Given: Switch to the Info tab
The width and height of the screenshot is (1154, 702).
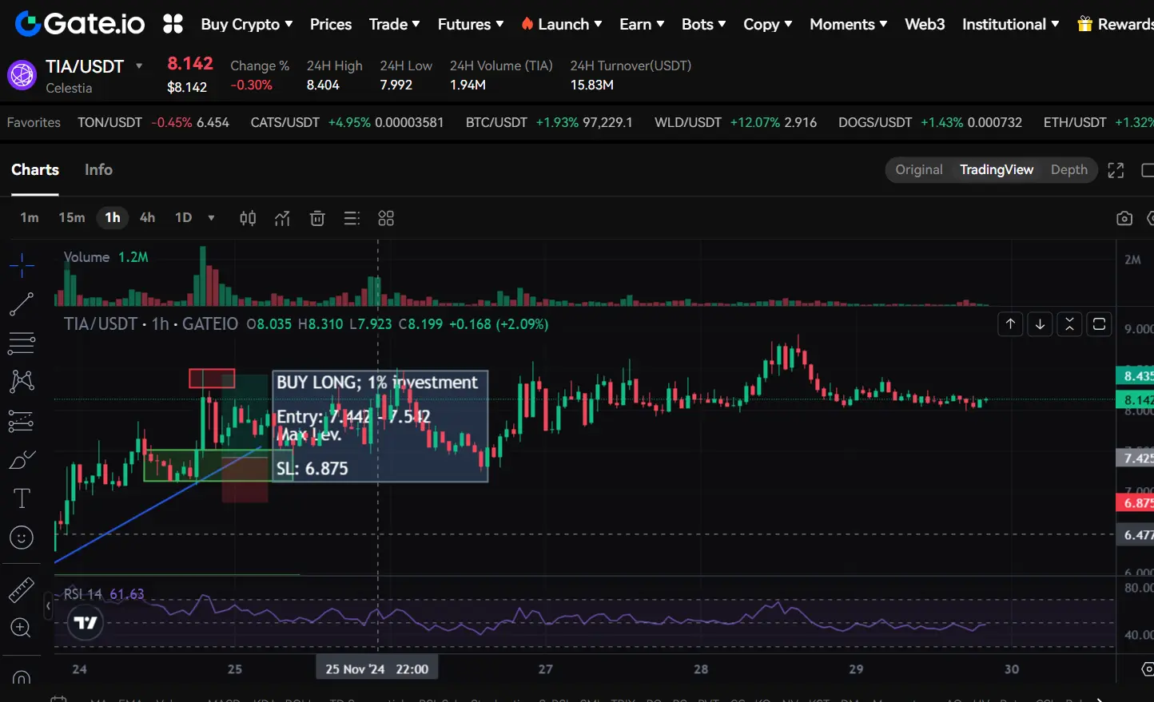Looking at the screenshot, I should click(x=98, y=169).
